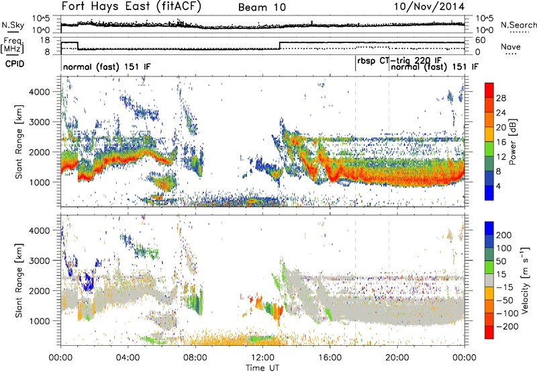Click the '18' frequency axis tick label
The image size is (537, 372).
(45, 40)
